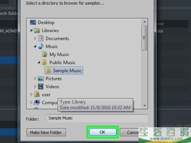This screenshot has width=191, height=143.
Task: Select the blue Music note icon
Action: coord(41,47)
